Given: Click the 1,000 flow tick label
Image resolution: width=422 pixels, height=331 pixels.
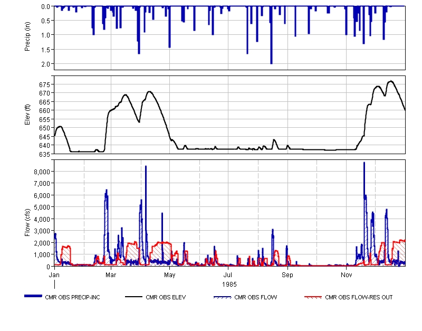Looking at the screenshot, I should (42, 255).
